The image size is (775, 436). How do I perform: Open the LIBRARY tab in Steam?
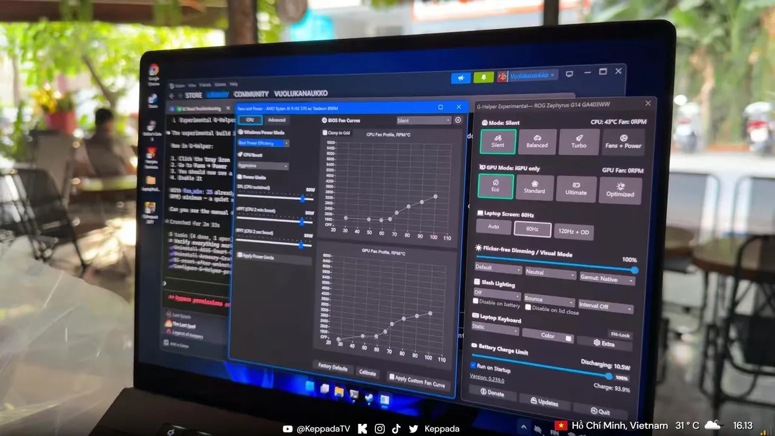click(218, 95)
